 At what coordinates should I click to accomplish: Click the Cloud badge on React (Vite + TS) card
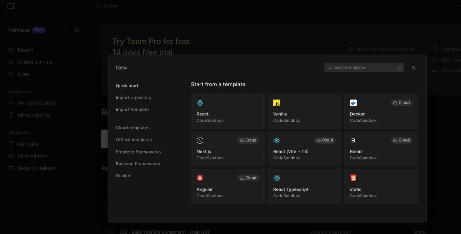coord(325,140)
